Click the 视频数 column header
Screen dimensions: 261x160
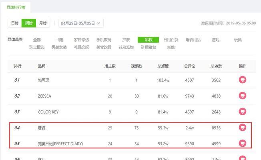(x=137, y=66)
